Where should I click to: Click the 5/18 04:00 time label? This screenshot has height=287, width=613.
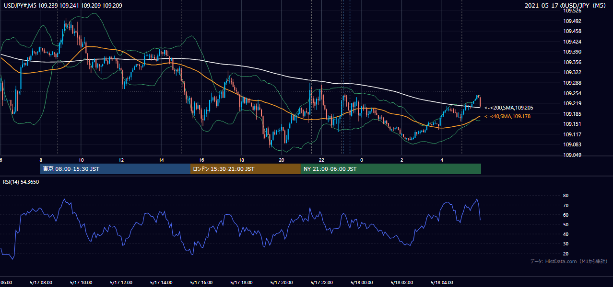pyautogui.click(x=441, y=282)
